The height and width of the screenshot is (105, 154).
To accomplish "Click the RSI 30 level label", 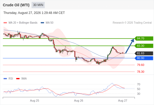I will tap(139, 94).
